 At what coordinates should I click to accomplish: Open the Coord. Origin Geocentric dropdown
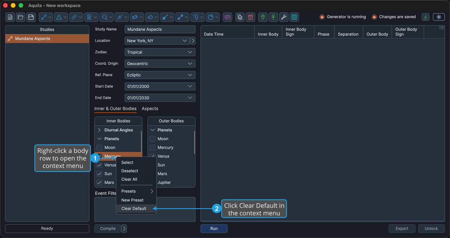click(160, 64)
